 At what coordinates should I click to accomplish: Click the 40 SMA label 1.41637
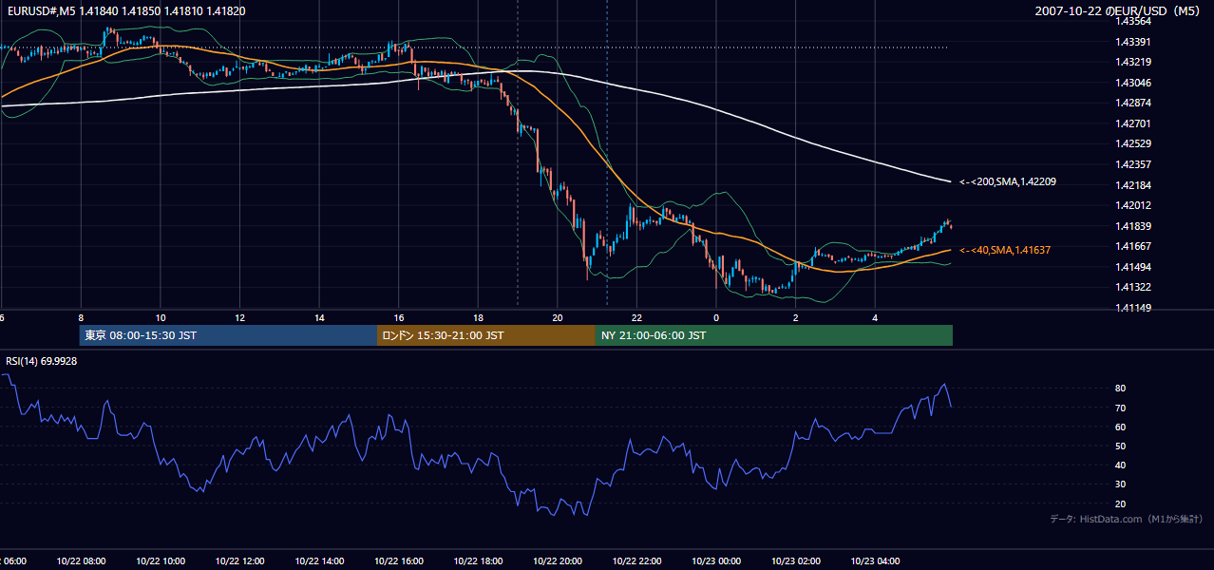[x=1005, y=250]
